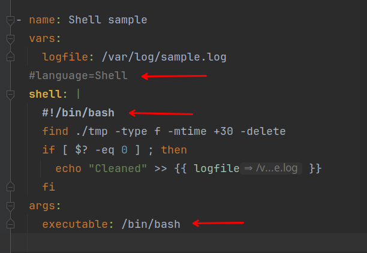Click the "Cleaned" string literal

click(118, 168)
